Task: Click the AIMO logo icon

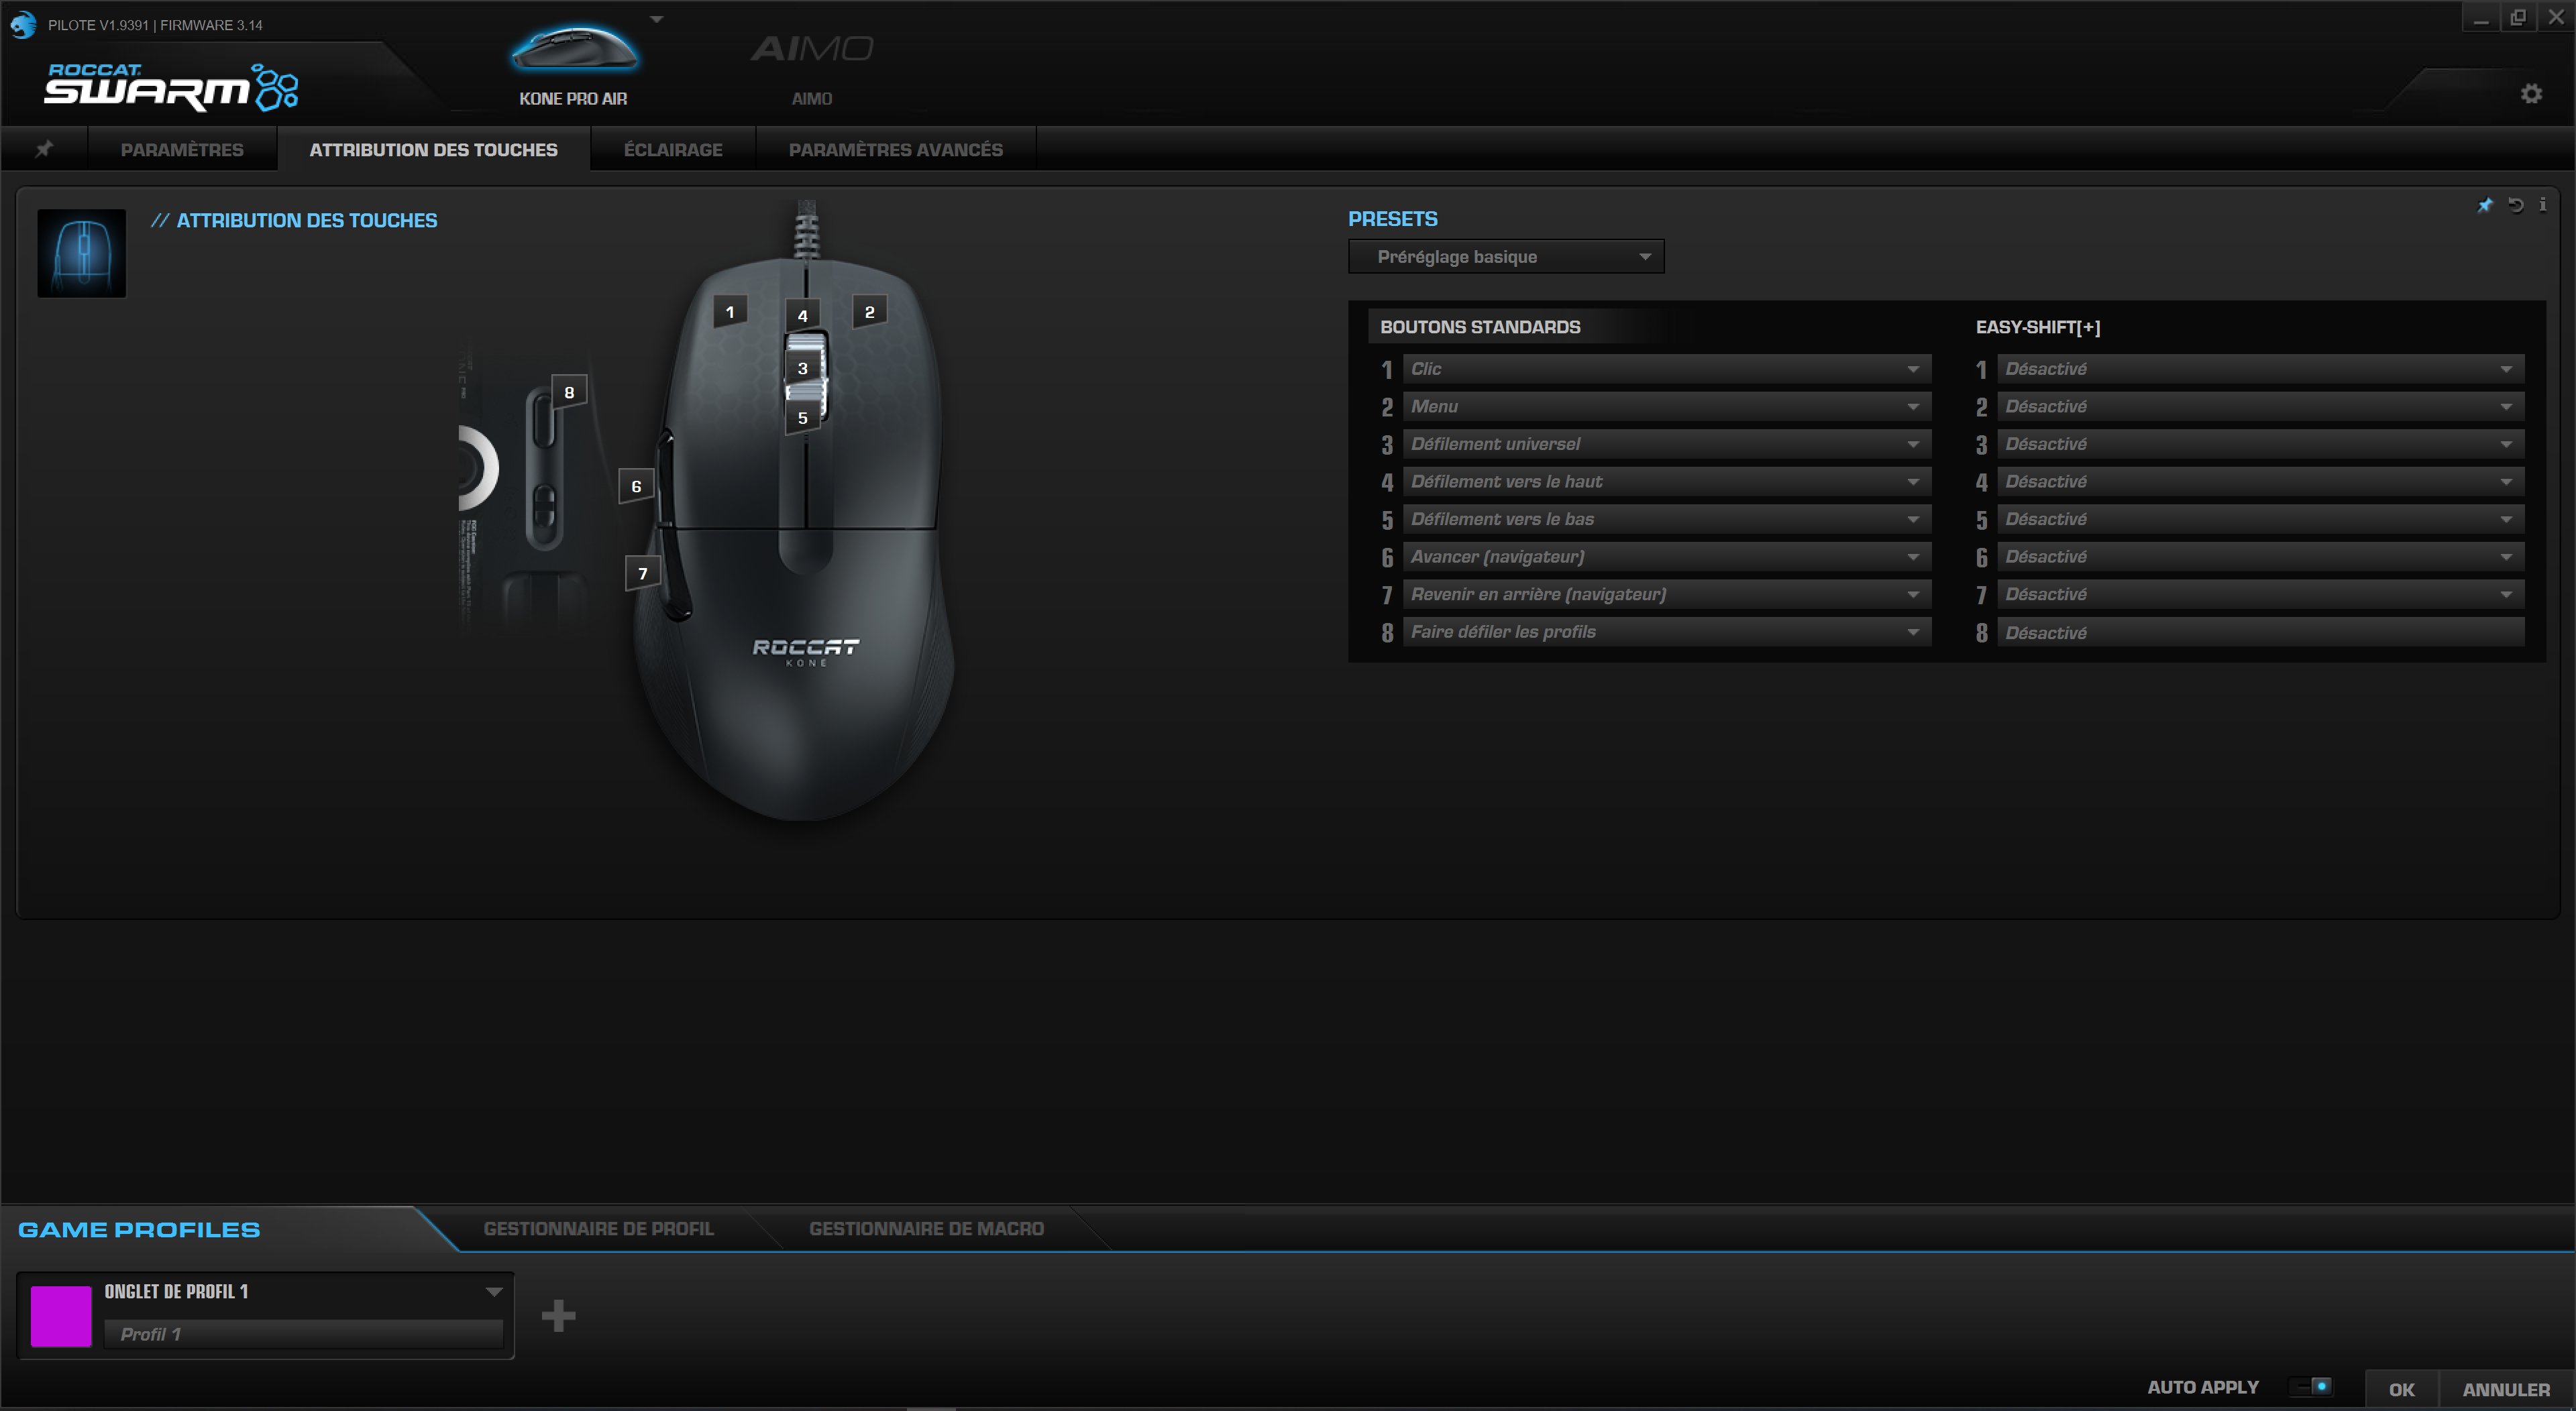Action: [x=812, y=49]
